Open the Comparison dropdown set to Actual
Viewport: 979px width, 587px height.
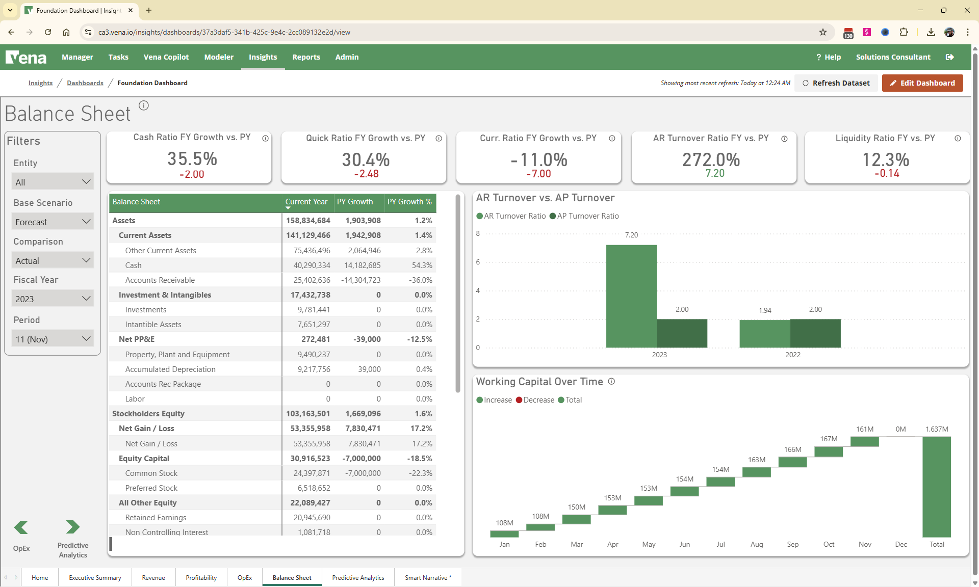pos(53,260)
